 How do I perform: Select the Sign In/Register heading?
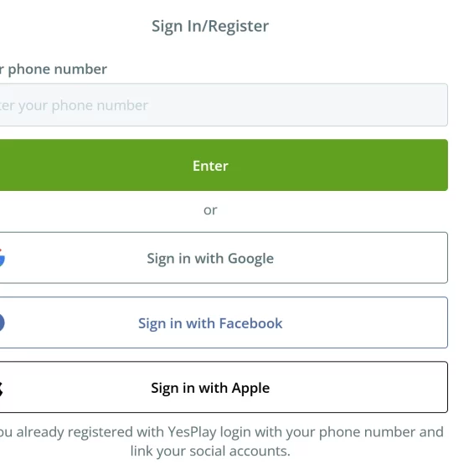click(210, 26)
